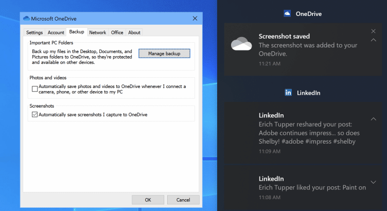Screen dimensions: 387x211
Task: Close the Microsoft OneDrive dialog window
Action: 195,19
